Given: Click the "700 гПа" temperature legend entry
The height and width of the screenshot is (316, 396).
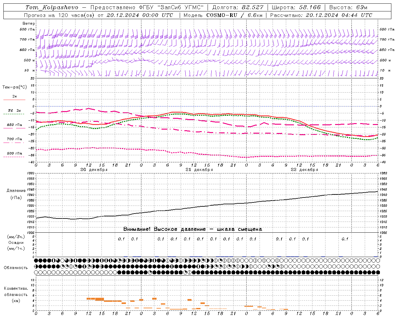Looking at the screenshot, I should [14, 139].
